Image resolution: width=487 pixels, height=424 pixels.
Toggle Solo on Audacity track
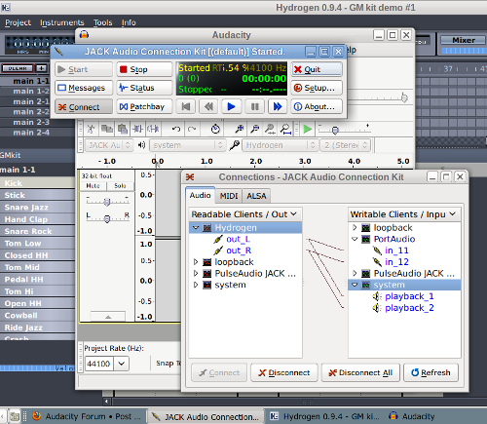pyautogui.click(x=120, y=186)
